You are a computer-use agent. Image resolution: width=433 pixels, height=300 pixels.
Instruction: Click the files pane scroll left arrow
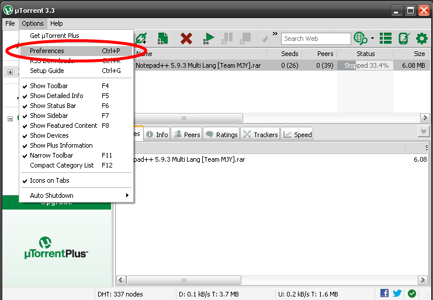121,280
